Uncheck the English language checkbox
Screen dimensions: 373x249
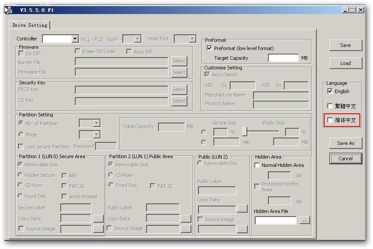[330, 91]
